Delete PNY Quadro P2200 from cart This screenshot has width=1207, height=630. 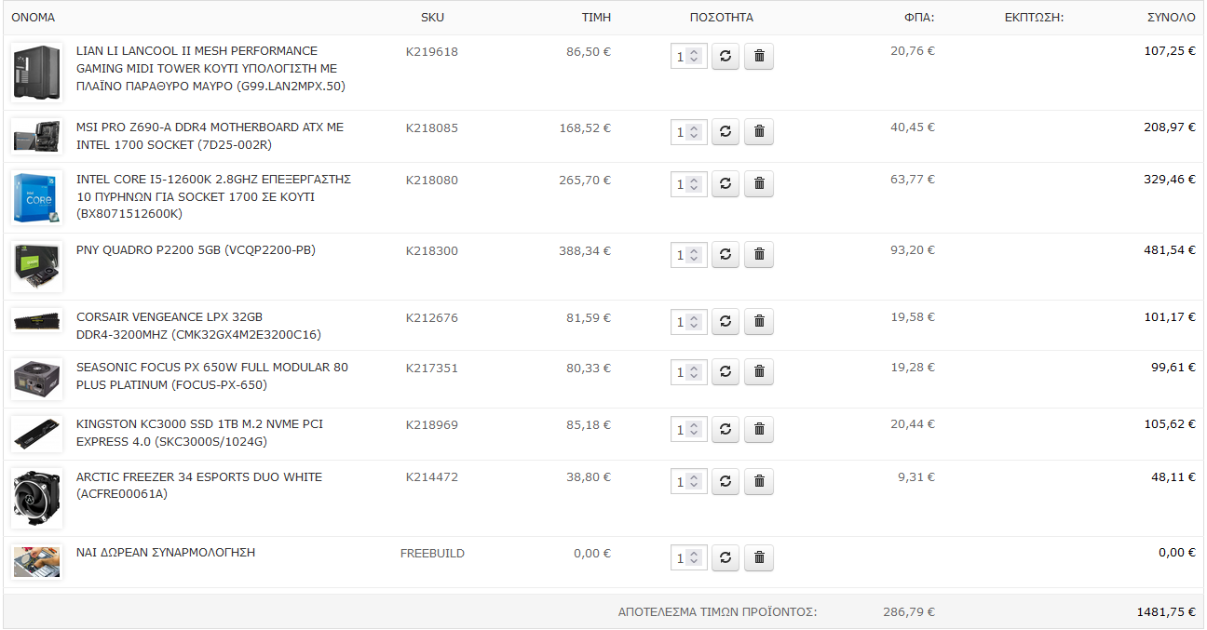tap(759, 254)
